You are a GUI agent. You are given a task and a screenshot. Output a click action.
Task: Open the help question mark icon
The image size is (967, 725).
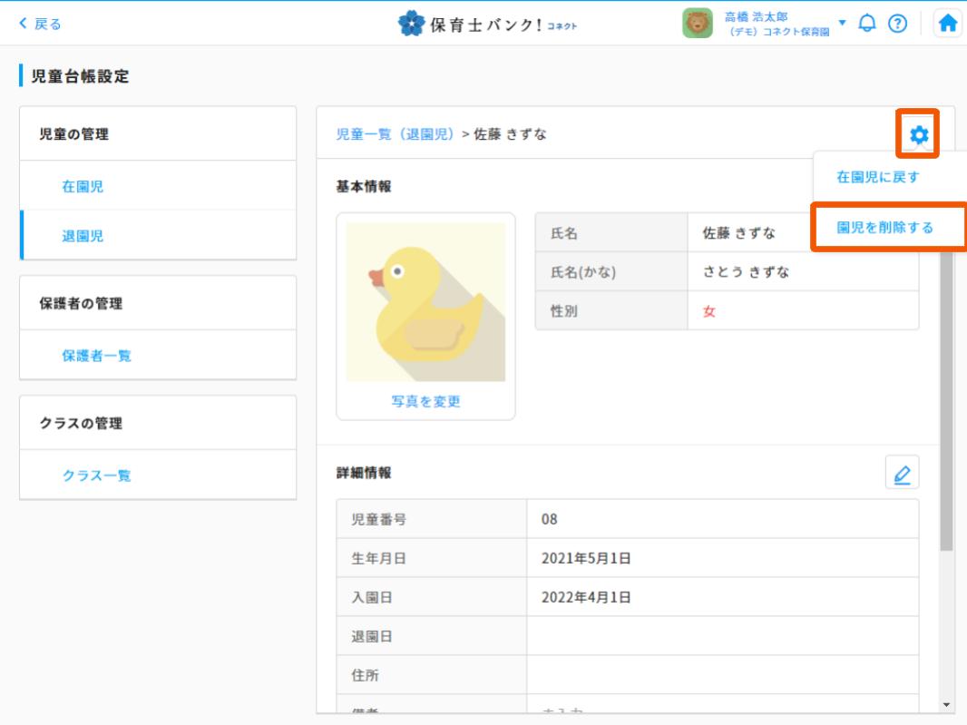(x=897, y=24)
